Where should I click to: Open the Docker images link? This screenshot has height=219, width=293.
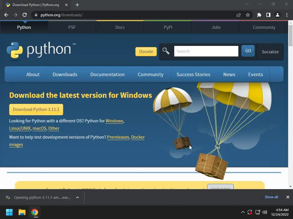click(138, 137)
